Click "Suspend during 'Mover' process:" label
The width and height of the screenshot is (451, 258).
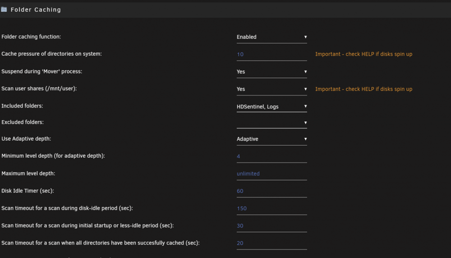pyautogui.click(x=41, y=71)
